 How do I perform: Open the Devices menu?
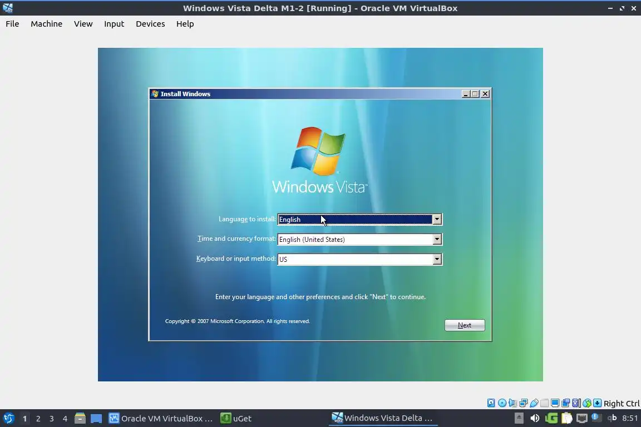[x=150, y=24]
